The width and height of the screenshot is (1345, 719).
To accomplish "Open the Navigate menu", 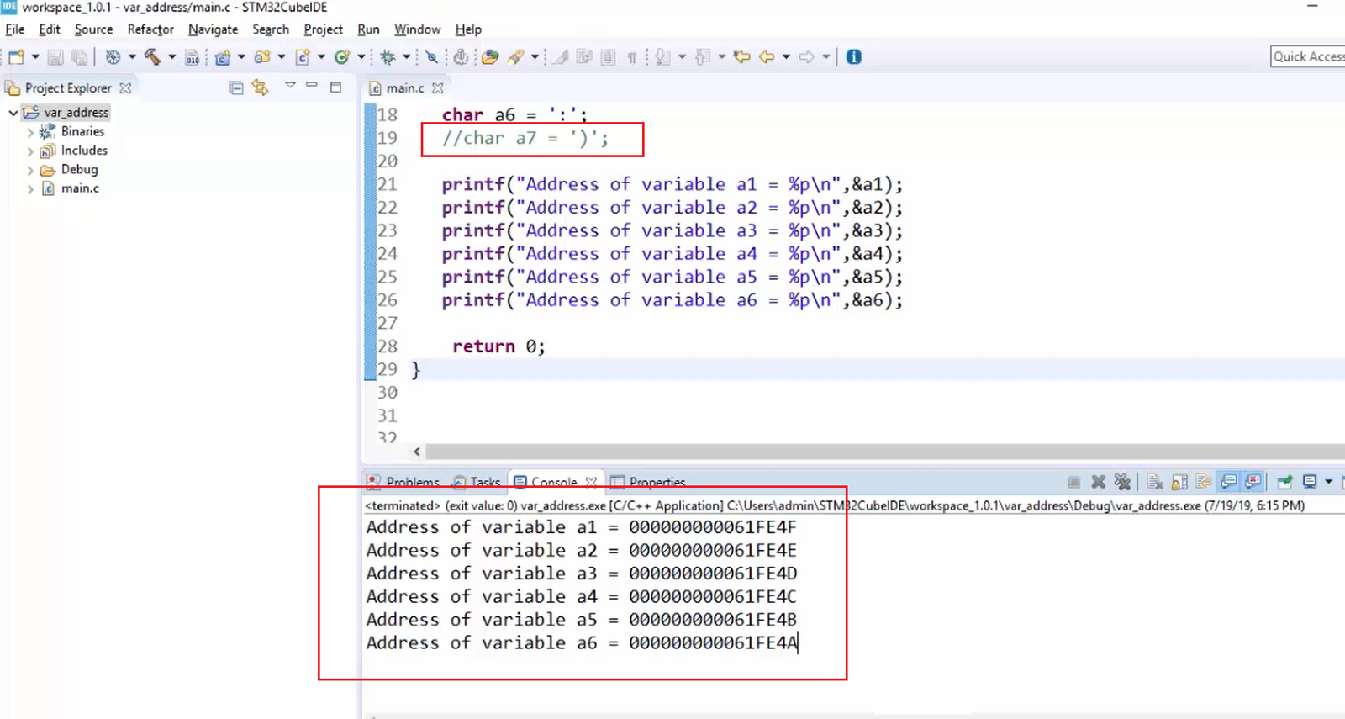I will pos(213,29).
